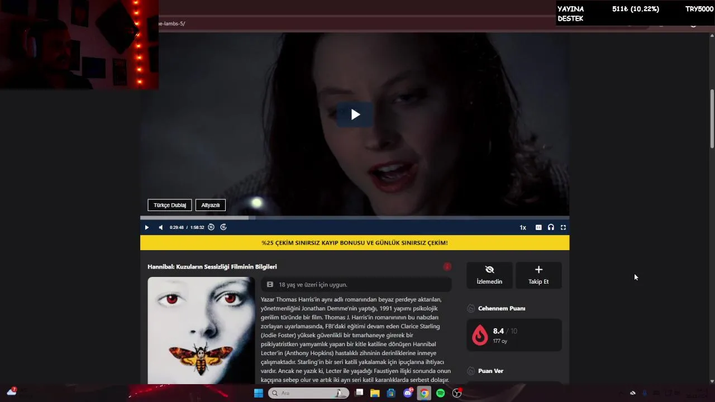715x402 pixels.
Task: Open Spotify from the taskbar
Action: coord(440,393)
